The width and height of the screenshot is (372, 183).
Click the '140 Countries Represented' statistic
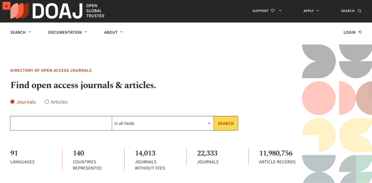(87, 160)
